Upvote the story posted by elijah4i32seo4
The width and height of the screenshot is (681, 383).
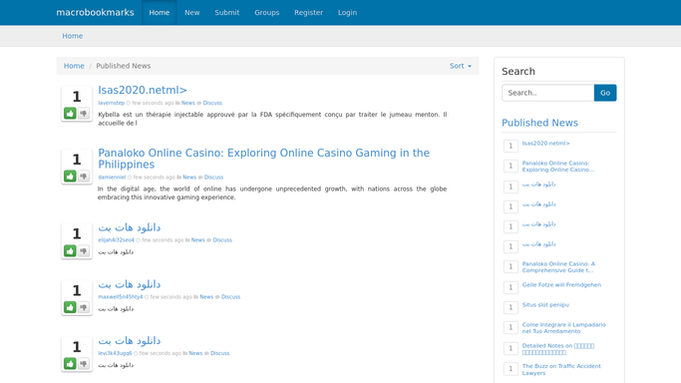pyautogui.click(x=70, y=250)
